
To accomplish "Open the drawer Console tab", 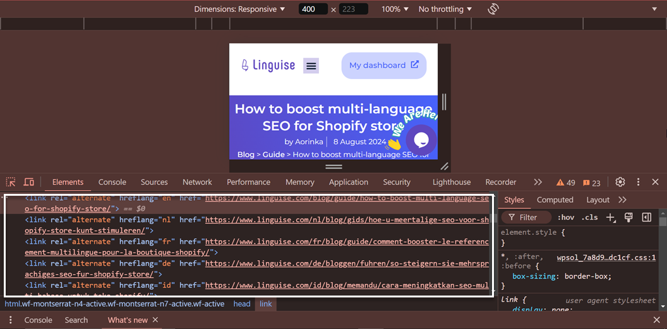I will [39, 320].
